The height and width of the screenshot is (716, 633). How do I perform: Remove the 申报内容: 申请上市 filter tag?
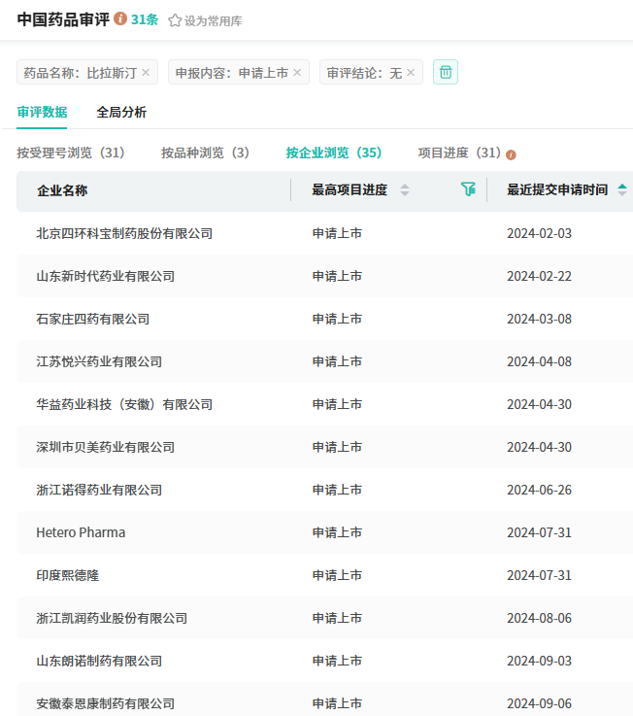pos(297,73)
